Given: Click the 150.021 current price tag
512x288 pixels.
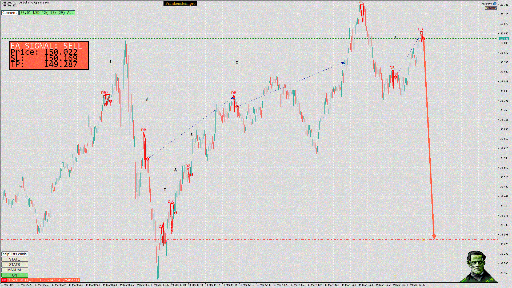Looking at the screenshot, I should (x=503, y=39).
